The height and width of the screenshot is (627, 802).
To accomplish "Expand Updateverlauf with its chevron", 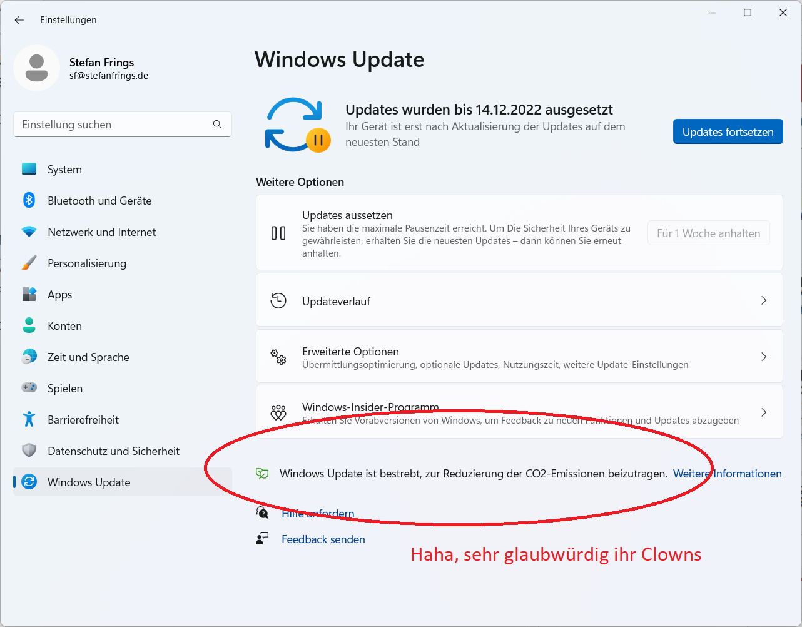I will pos(764,300).
